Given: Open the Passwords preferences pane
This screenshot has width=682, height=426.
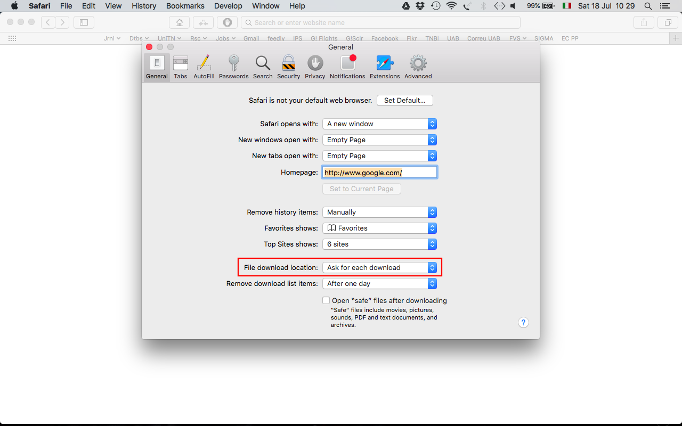Looking at the screenshot, I should [233, 67].
